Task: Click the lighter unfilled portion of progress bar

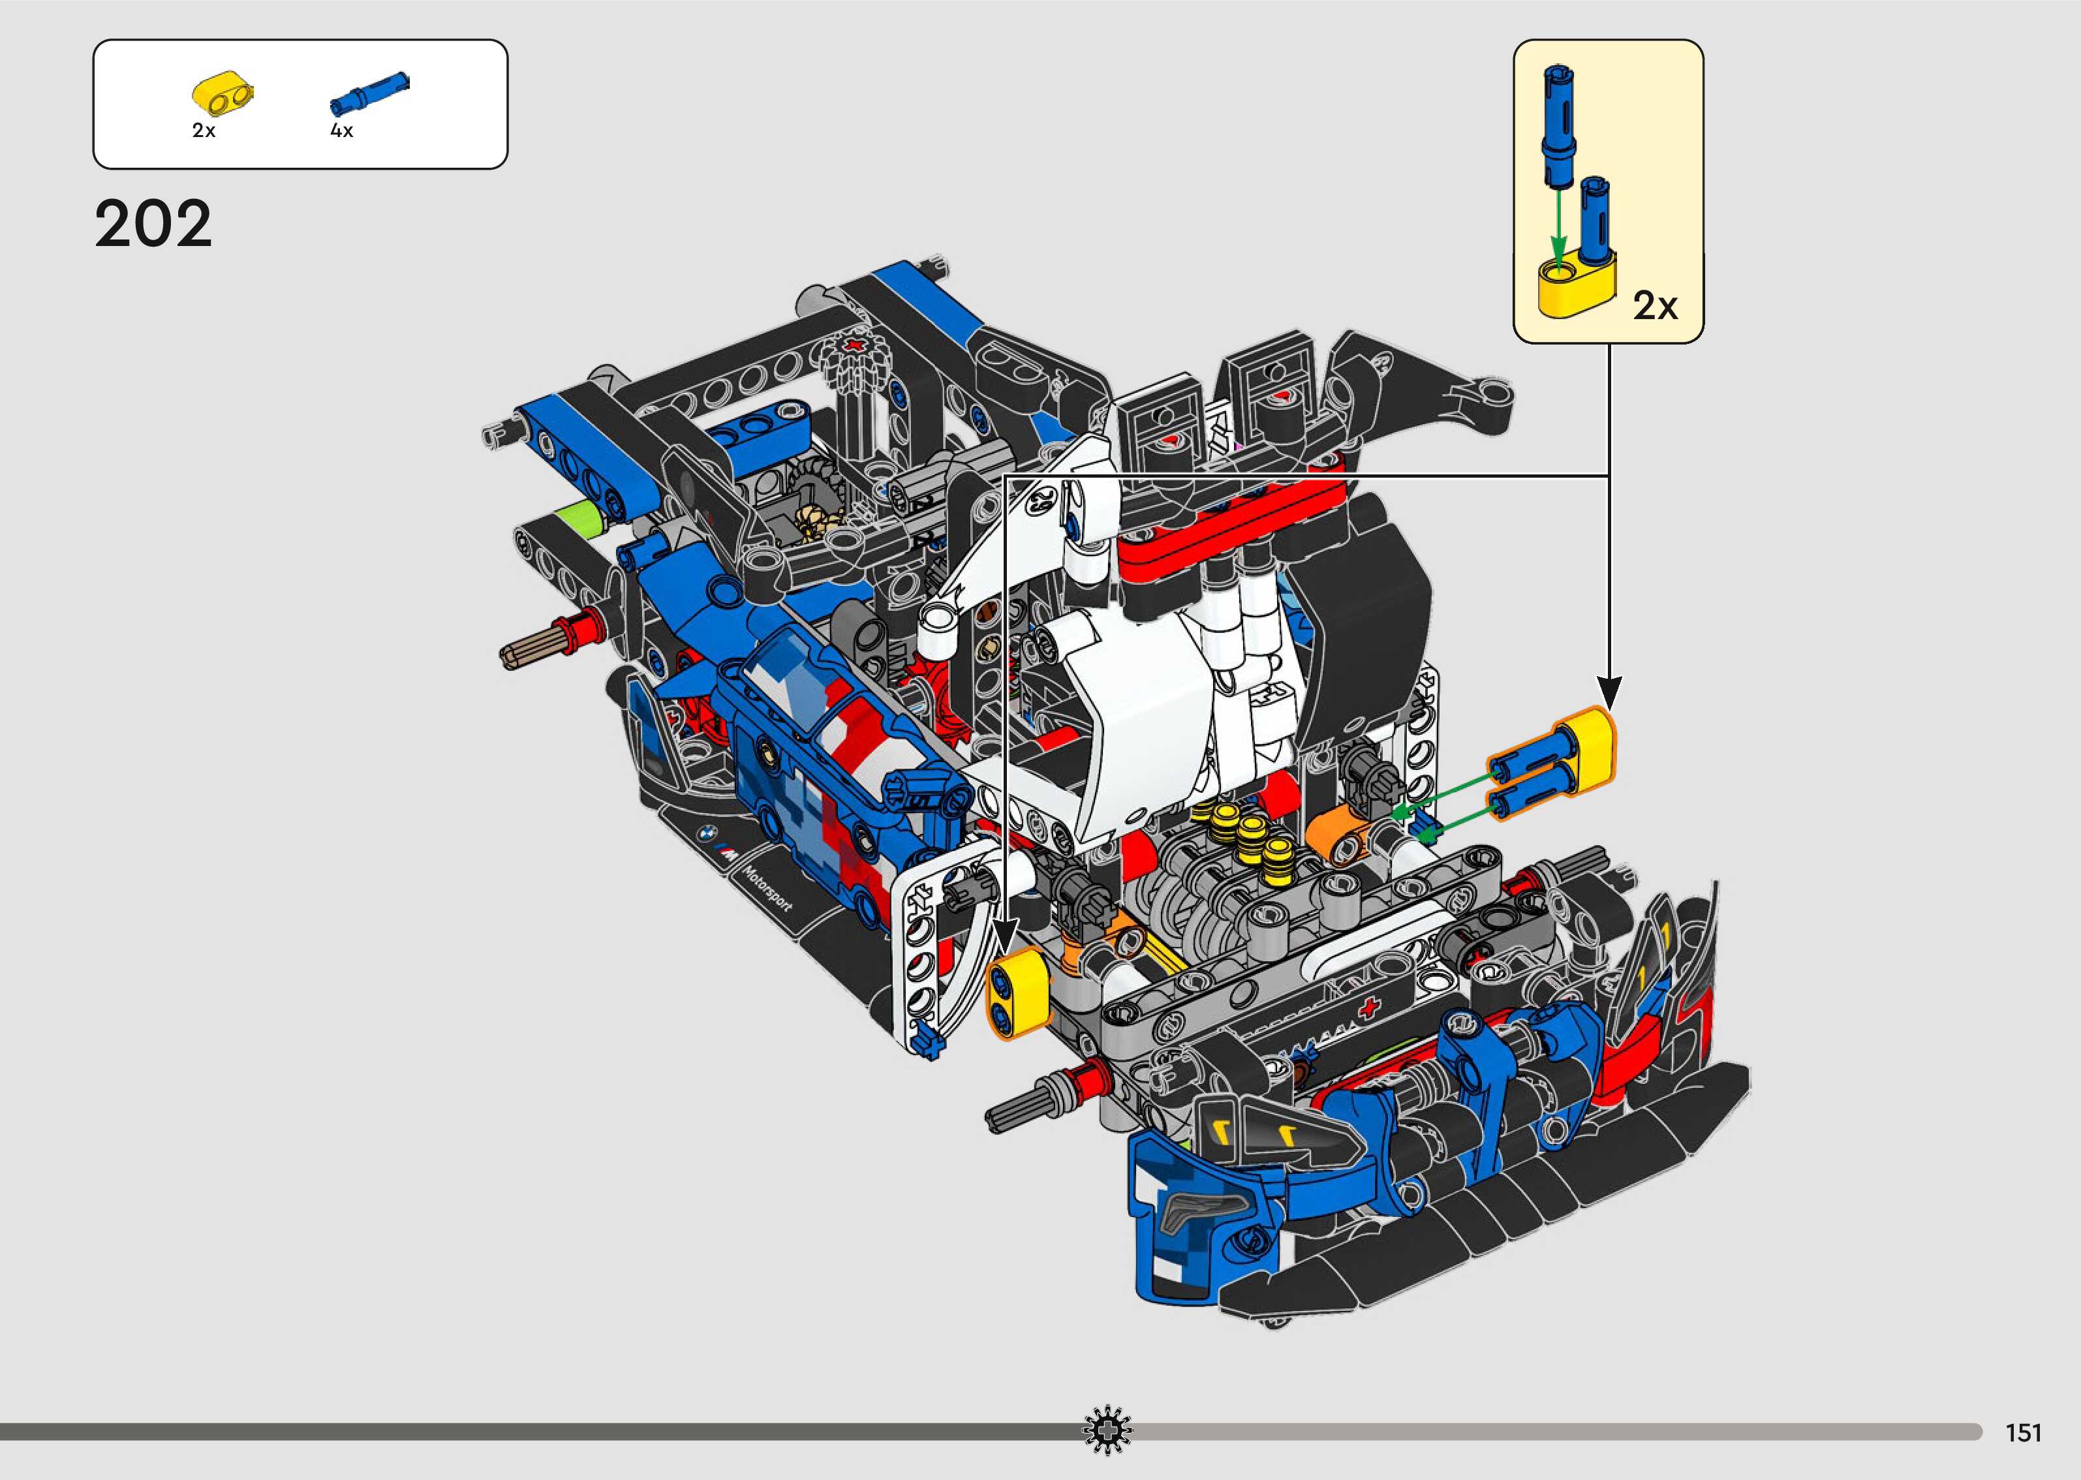Action: click(x=1549, y=1432)
